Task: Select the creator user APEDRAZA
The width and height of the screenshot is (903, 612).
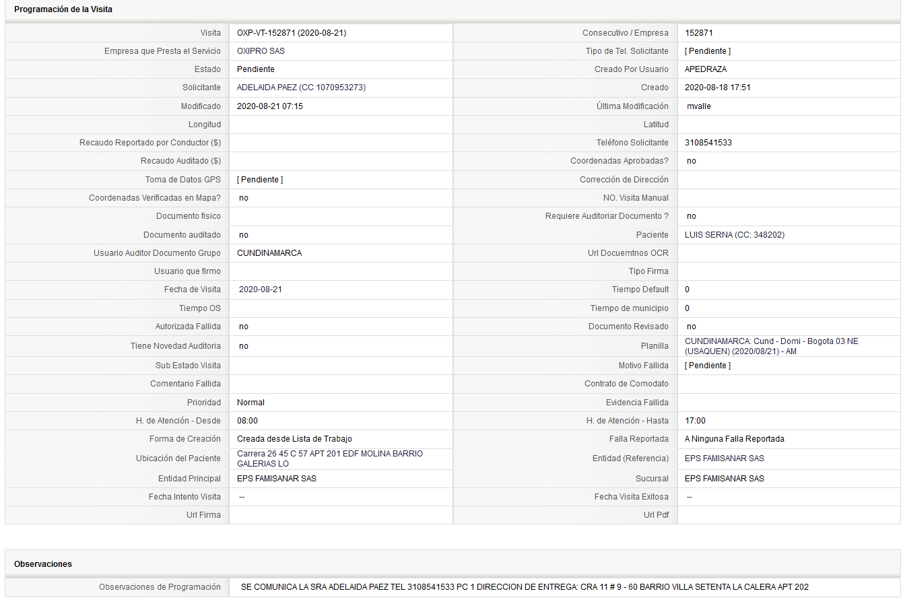Action: [x=706, y=69]
